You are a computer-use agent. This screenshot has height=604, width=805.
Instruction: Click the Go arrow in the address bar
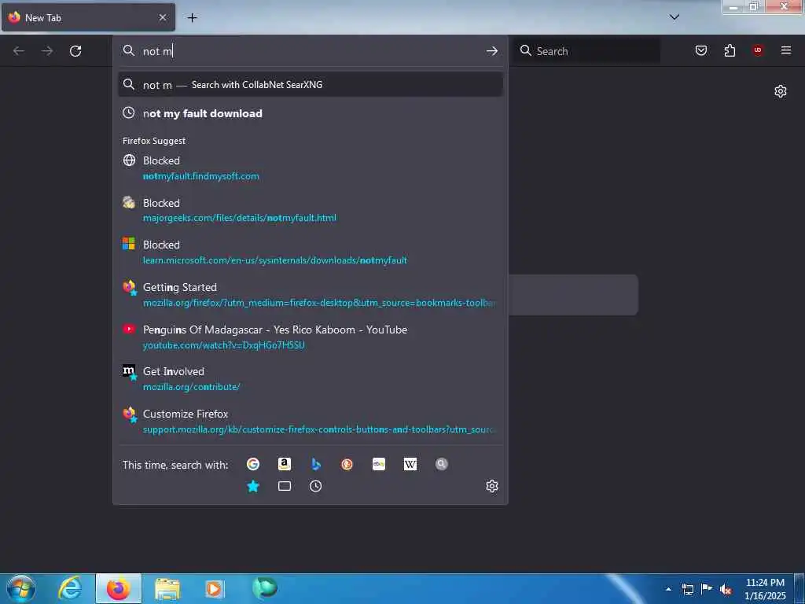tap(492, 51)
